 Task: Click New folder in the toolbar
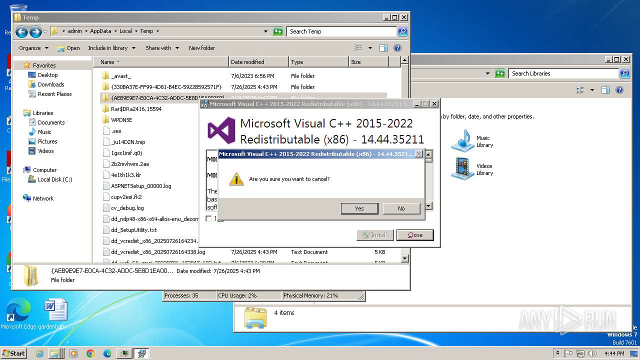tap(202, 48)
